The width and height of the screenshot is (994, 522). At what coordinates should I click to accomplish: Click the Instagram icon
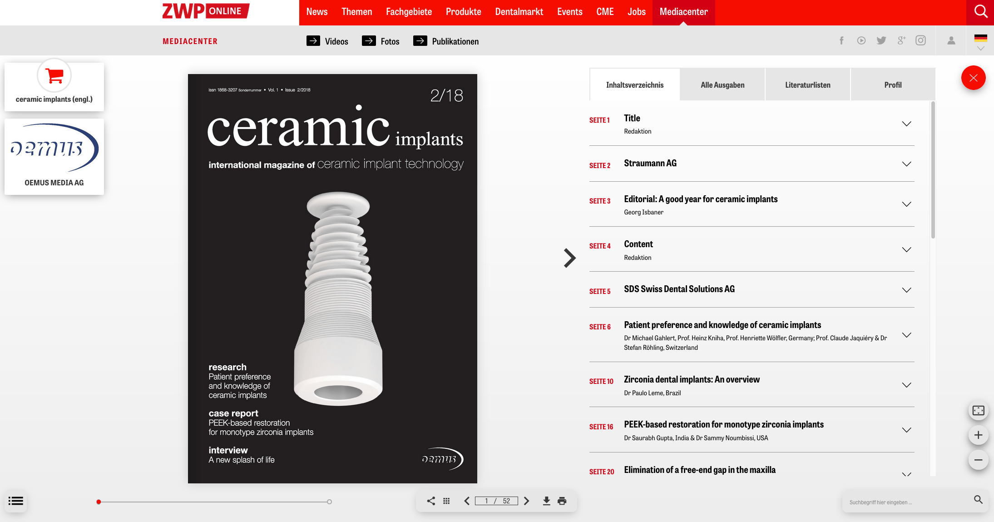[x=920, y=40]
